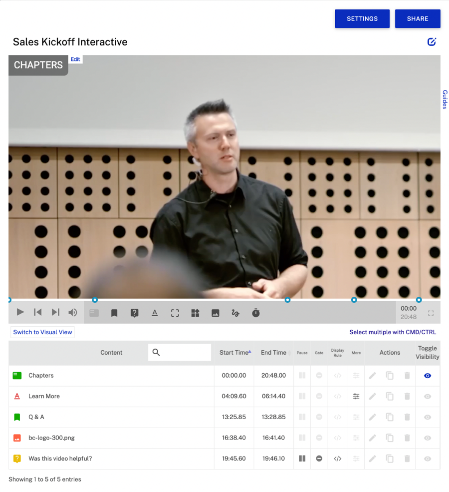
Task: Add an image annotation from toolbar
Action: click(216, 313)
